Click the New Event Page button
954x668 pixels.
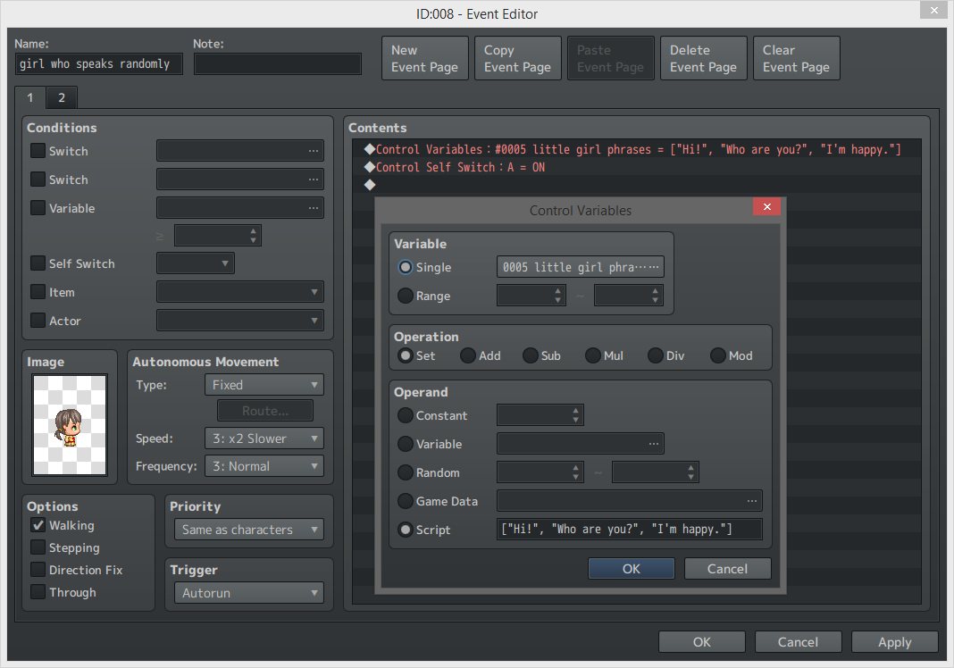424,57
